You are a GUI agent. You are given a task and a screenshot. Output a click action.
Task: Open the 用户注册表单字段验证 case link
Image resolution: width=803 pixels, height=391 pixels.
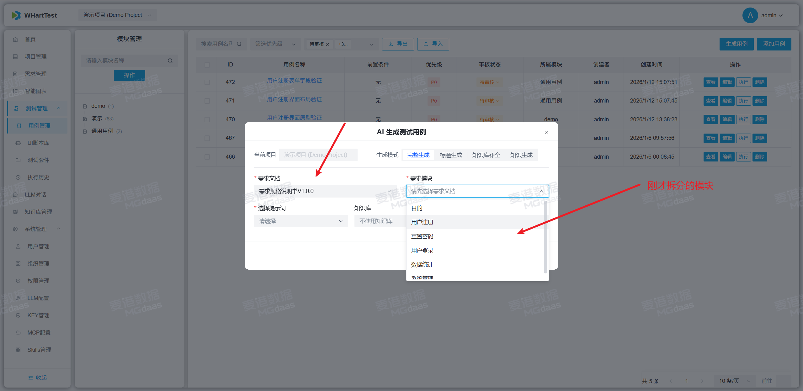294,81
